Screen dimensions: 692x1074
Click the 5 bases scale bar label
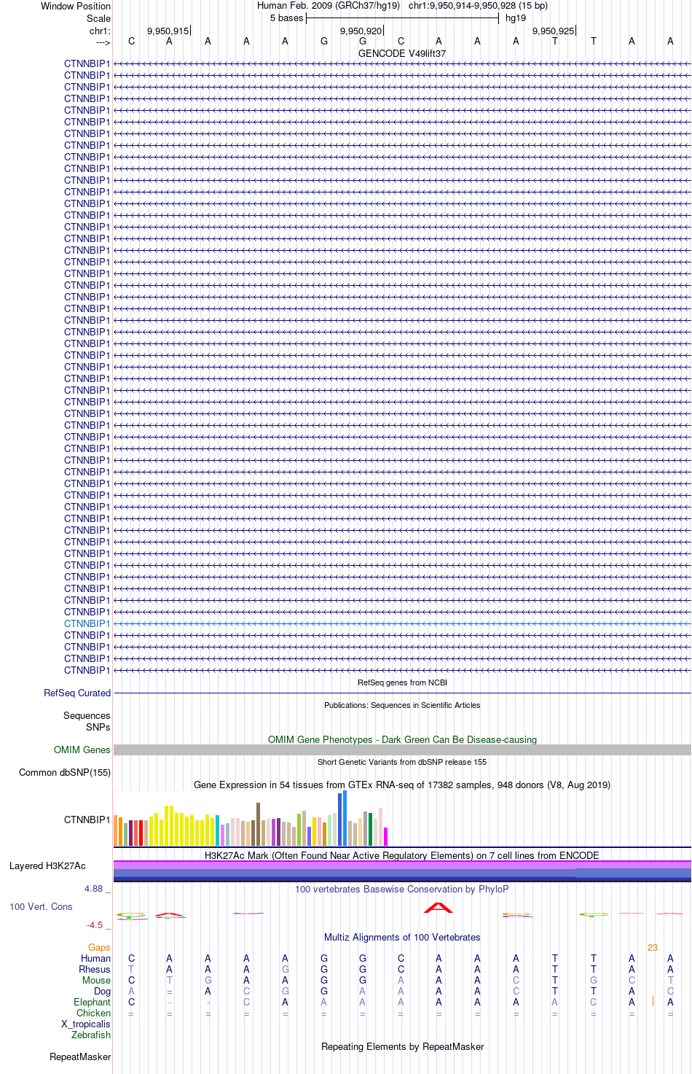286,18
